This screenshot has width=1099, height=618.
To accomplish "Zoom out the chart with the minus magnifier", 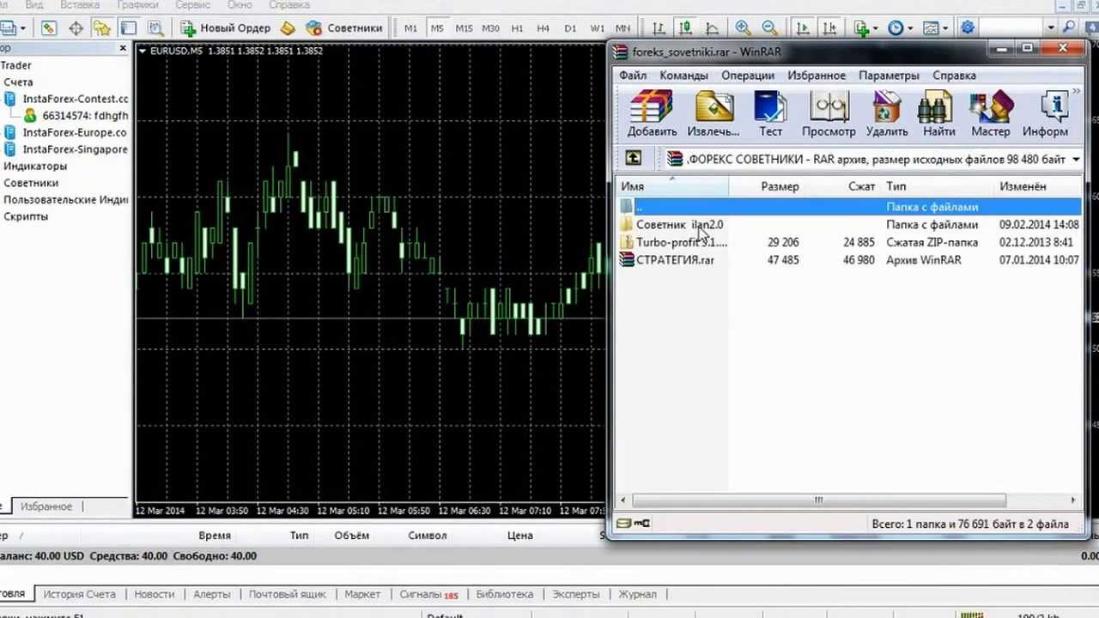I will [769, 28].
